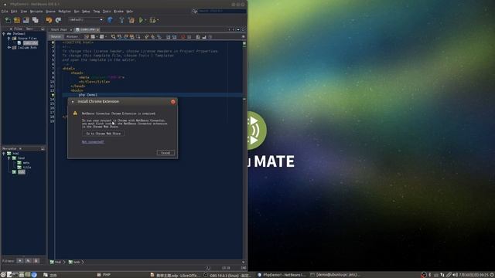This screenshot has width=495, height=278.
Task: Switch to the Source editor view
Action: (x=56, y=37)
